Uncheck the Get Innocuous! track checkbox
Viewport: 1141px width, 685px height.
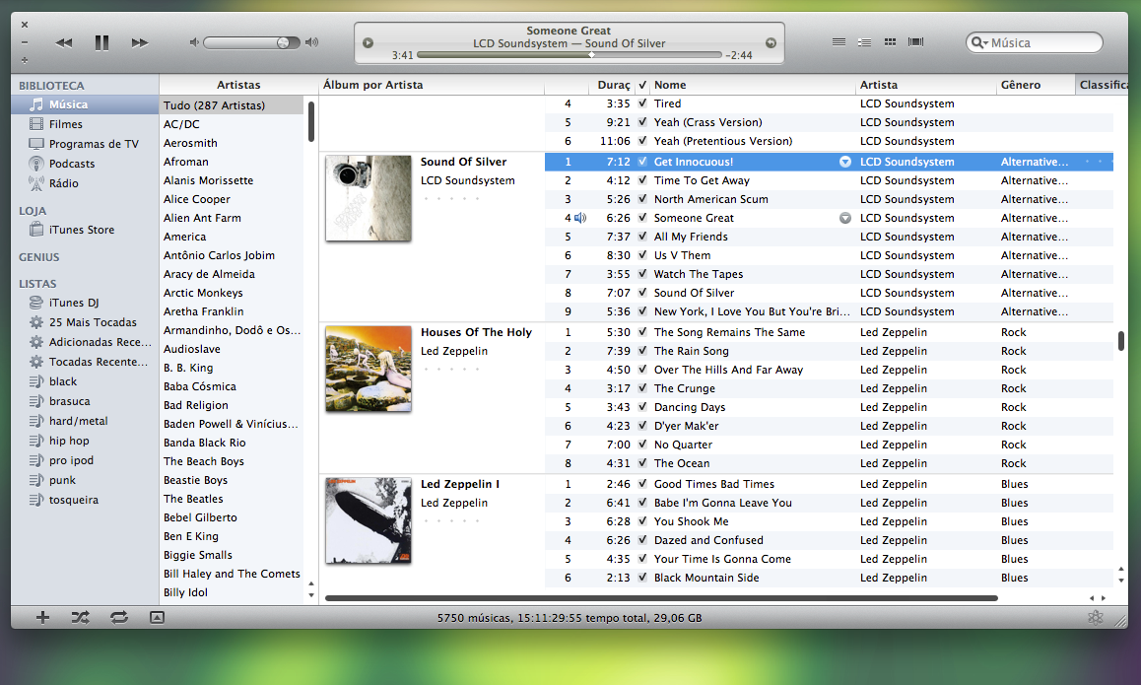point(642,162)
